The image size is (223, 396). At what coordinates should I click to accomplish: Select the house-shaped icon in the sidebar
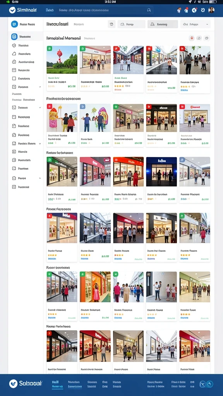(14, 54)
